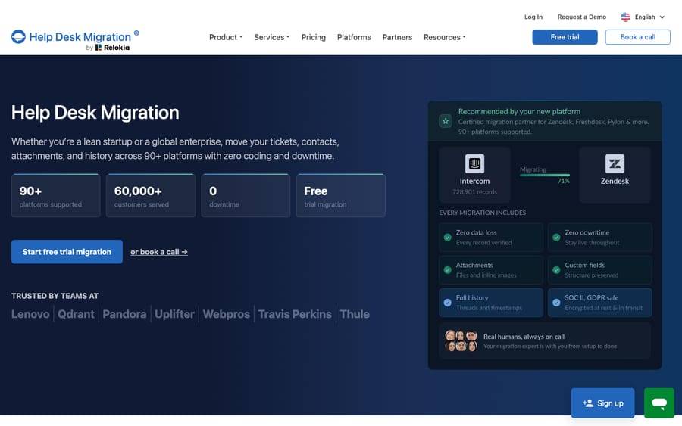
Task: Select the Free trial migration stat card
Action: click(340, 195)
